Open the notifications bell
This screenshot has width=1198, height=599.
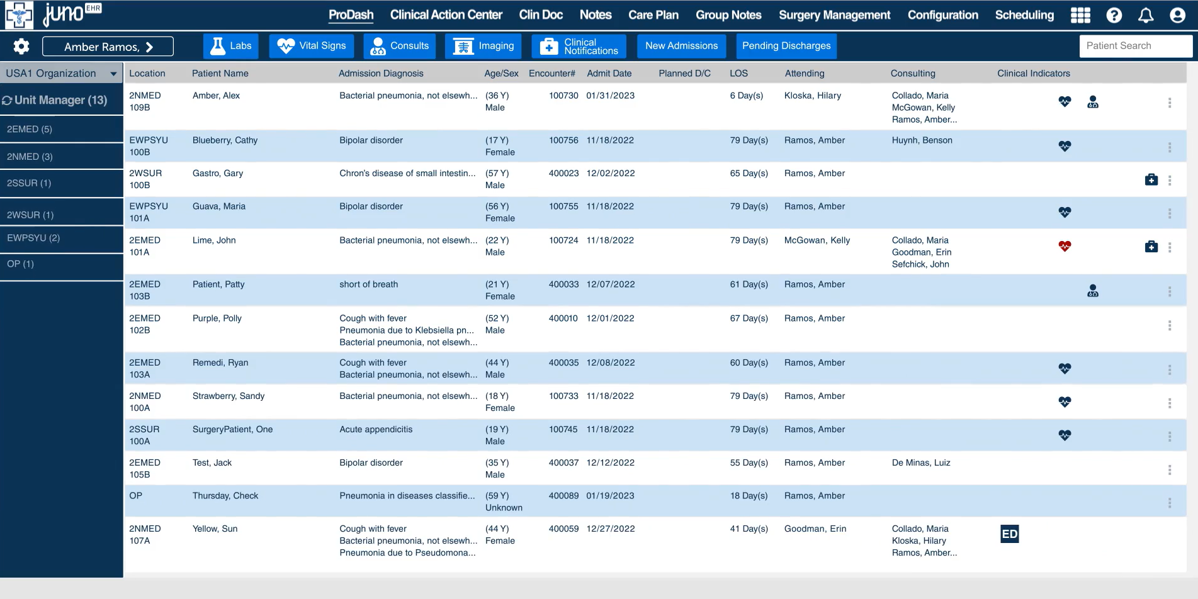(x=1146, y=15)
